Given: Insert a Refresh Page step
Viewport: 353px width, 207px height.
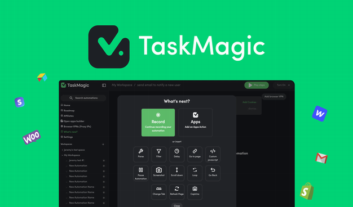Looking at the screenshot, I should 177,192.
